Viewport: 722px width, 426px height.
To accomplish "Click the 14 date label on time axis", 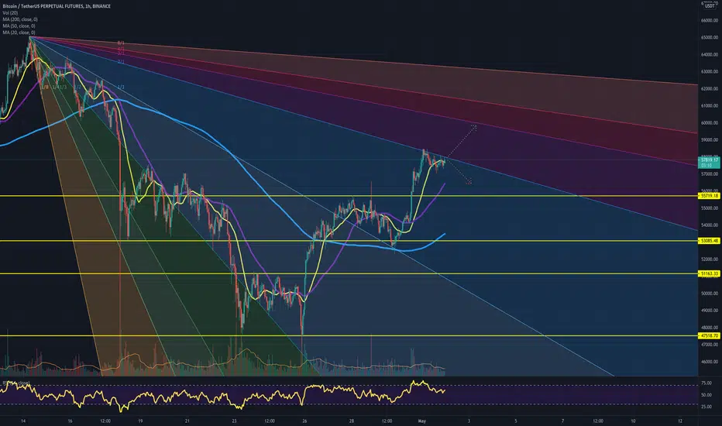I will point(23,421).
